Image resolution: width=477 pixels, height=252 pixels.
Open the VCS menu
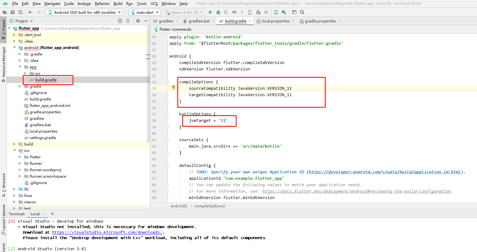pos(154,3)
